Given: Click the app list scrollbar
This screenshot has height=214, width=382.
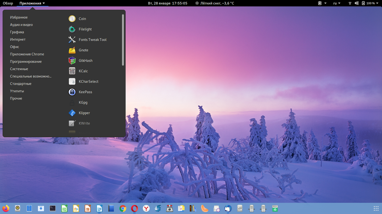Looking at the screenshot, I should pyautogui.click(x=123, y=40).
